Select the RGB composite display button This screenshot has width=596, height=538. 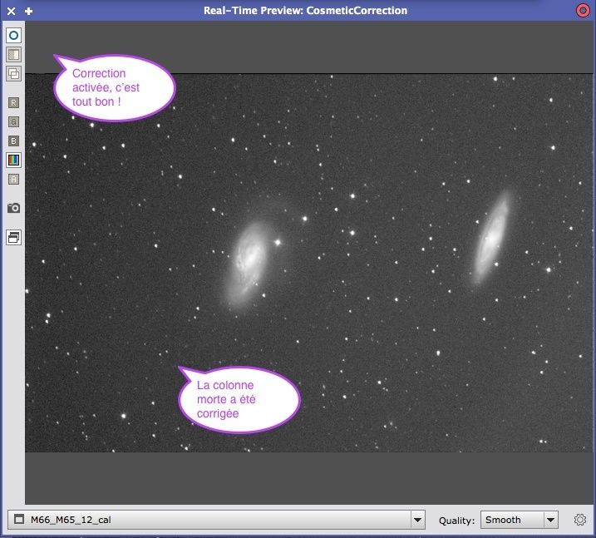click(x=13, y=160)
